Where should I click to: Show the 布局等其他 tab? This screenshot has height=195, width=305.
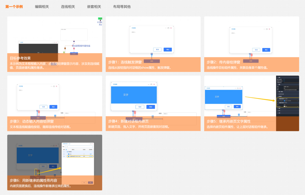point(122,6)
